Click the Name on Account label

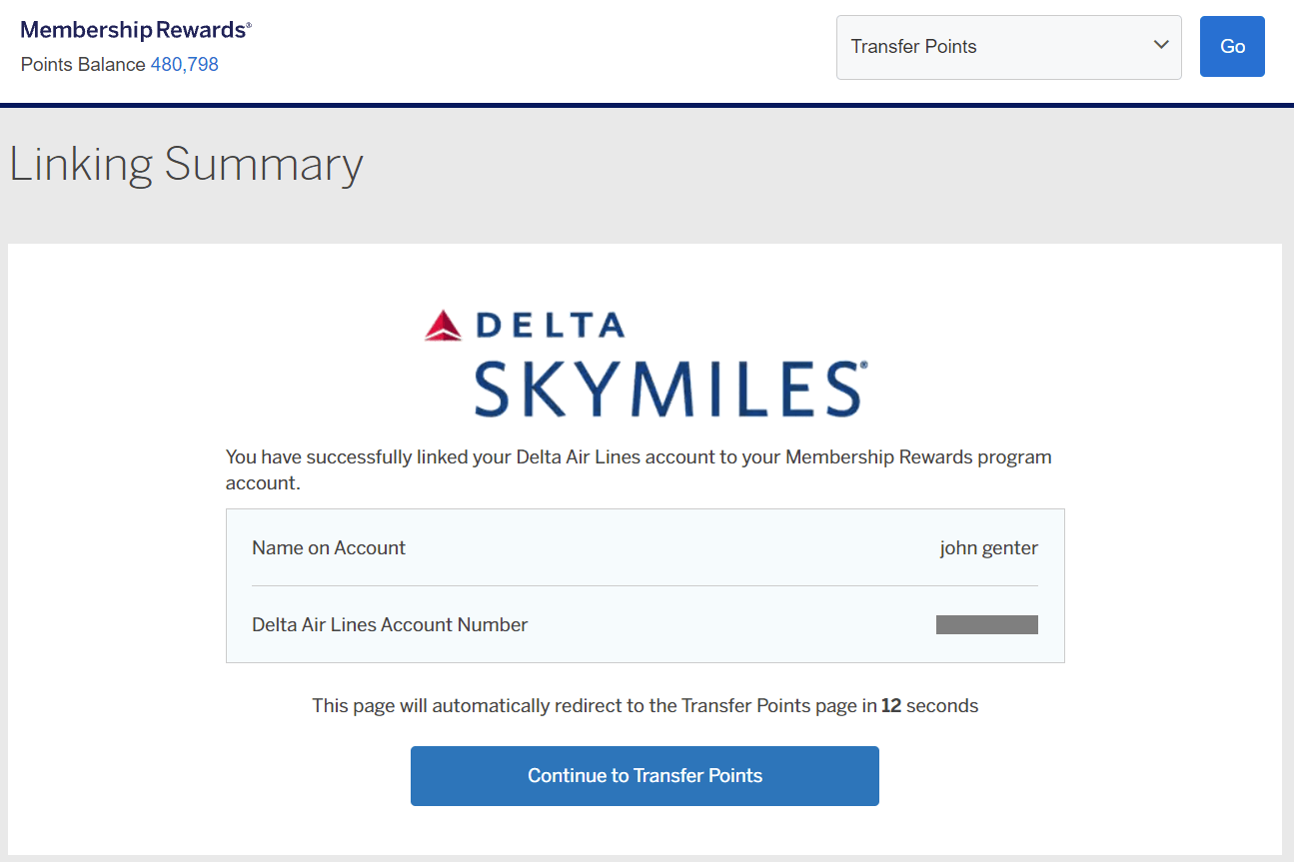point(329,547)
